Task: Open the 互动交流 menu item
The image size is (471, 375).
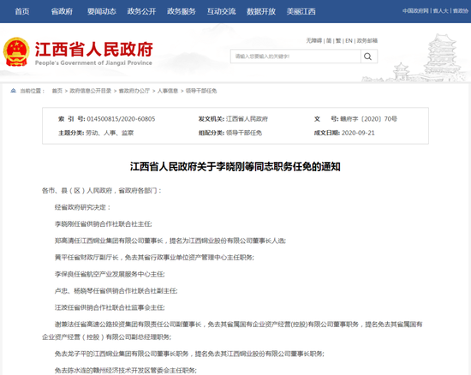Action: (x=221, y=11)
